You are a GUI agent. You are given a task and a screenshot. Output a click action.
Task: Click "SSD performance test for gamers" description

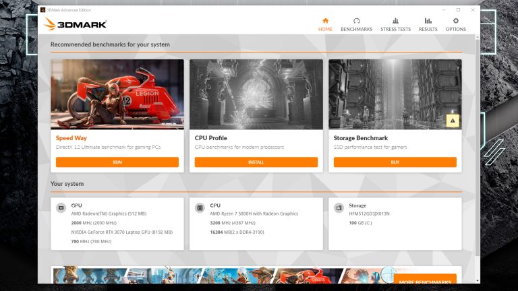[370, 147]
